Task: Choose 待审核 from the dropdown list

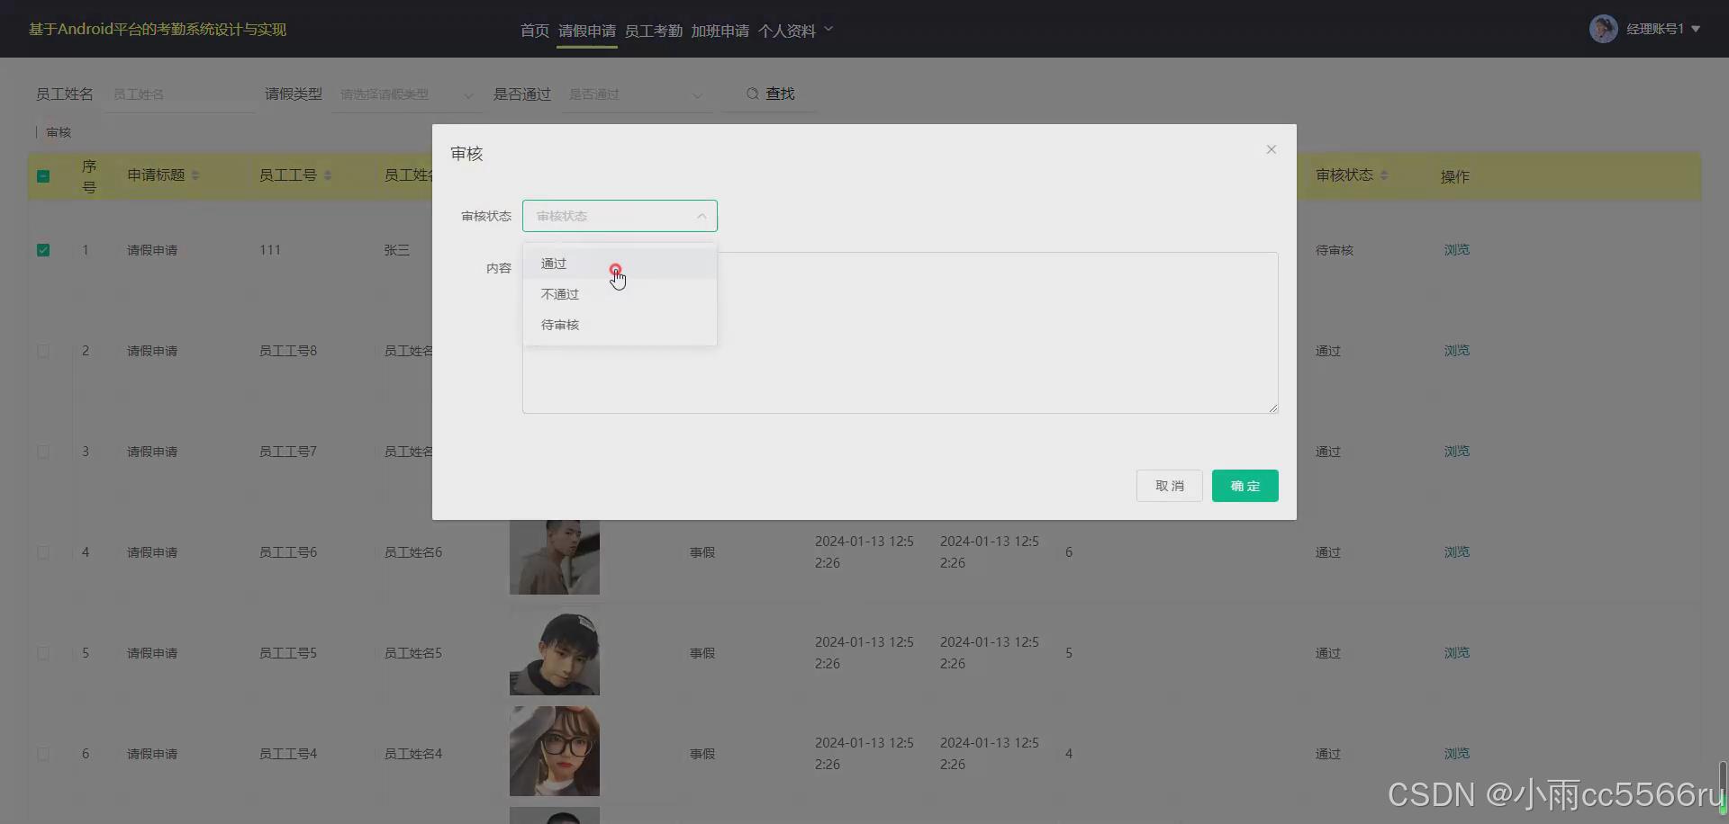Action: pyautogui.click(x=620, y=325)
